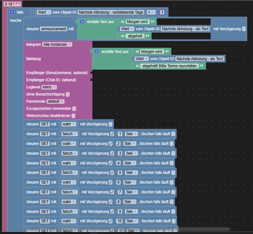253x234 pixels.
Task: Open the 'Wert' dropdown in the falls condition
Action: point(44,12)
